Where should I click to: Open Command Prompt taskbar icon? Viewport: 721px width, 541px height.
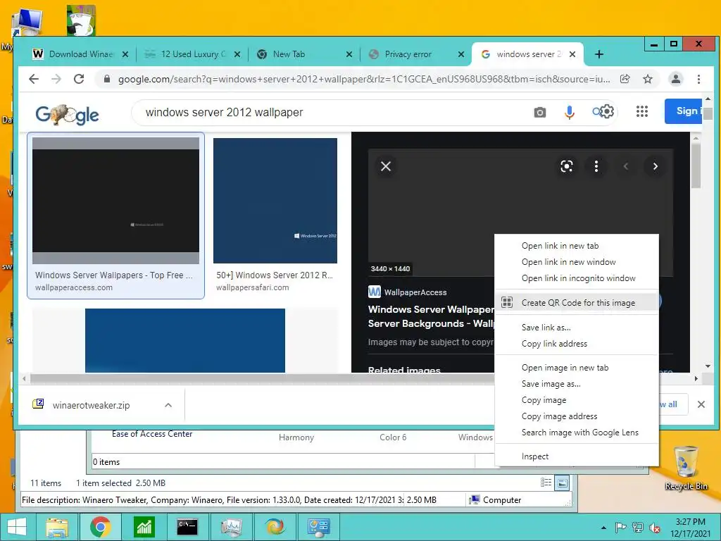[x=187, y=527]
